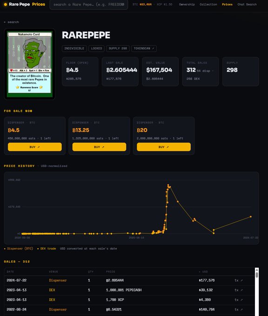
Task: Open tx link for 2022-08-24 sale
Action: click(239, 309)
